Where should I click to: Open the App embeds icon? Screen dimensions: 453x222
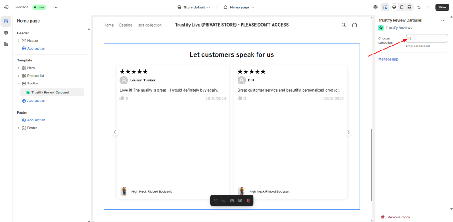click(x=6, y=44)
